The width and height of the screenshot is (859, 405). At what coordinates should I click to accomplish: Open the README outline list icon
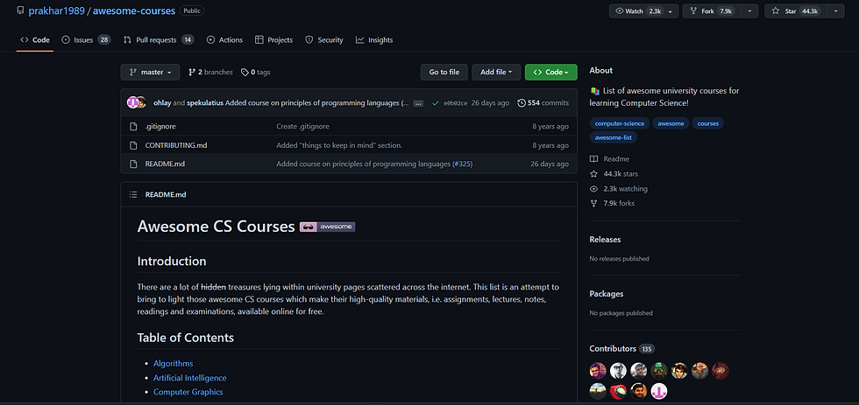coord(133,194)
